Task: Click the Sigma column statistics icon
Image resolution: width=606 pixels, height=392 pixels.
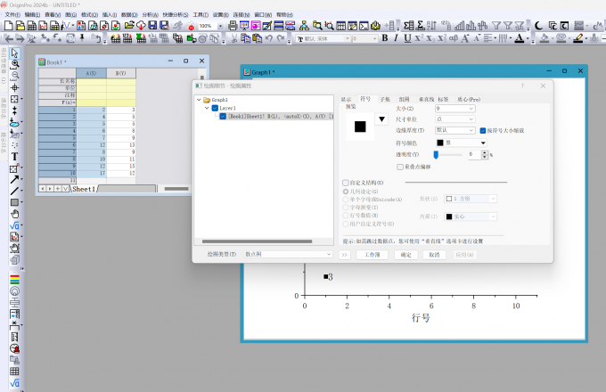Action: pyautogui.click(x=421, y=26)
